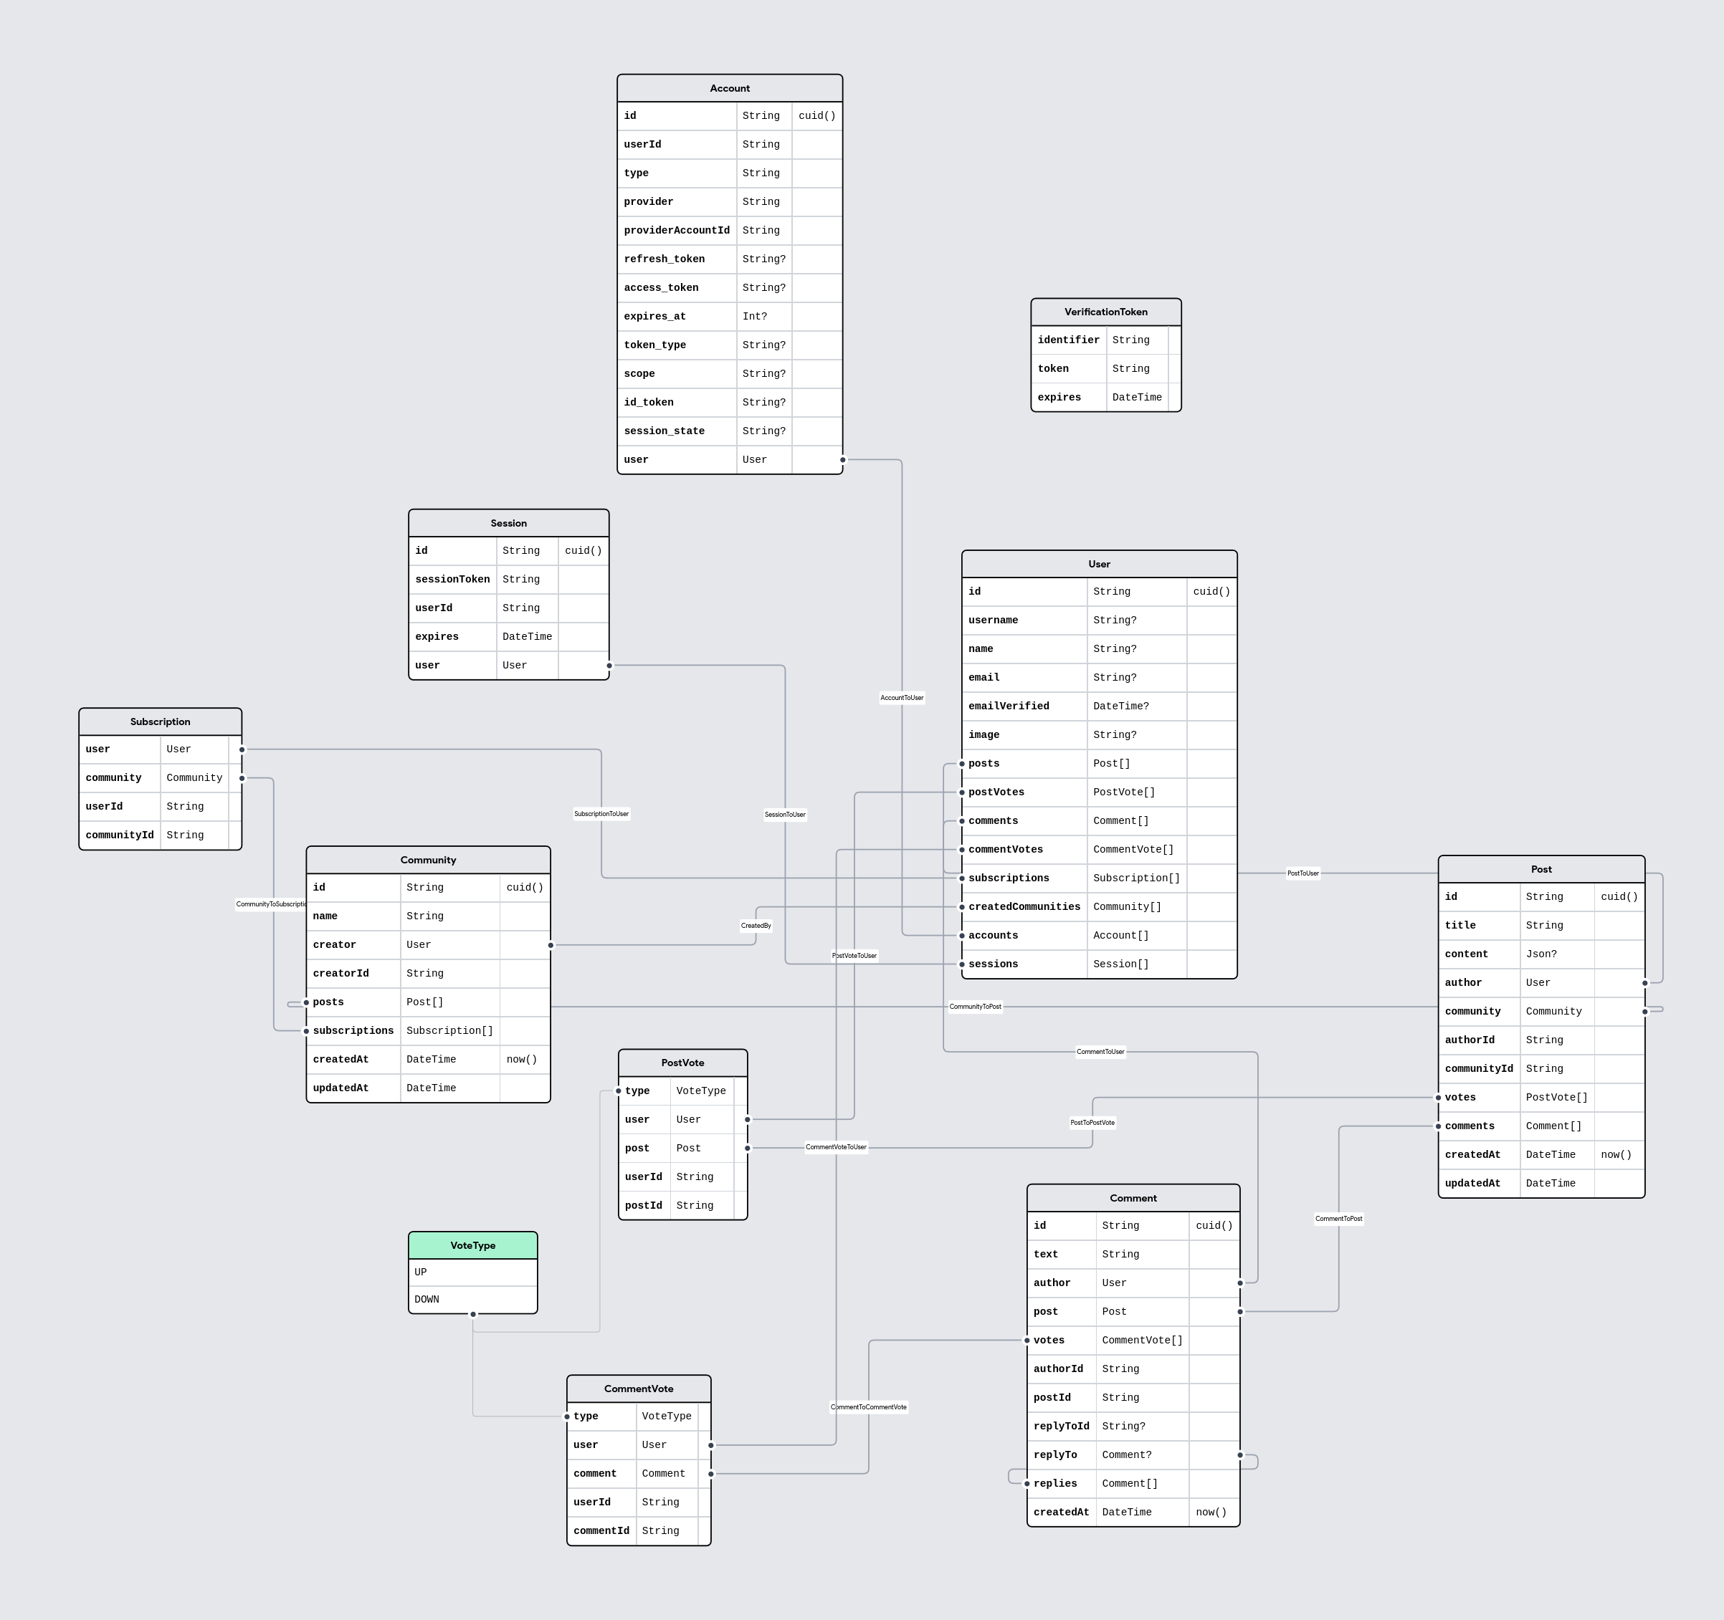
Task: Click the Comment? type cell
Action: 1142,1454
